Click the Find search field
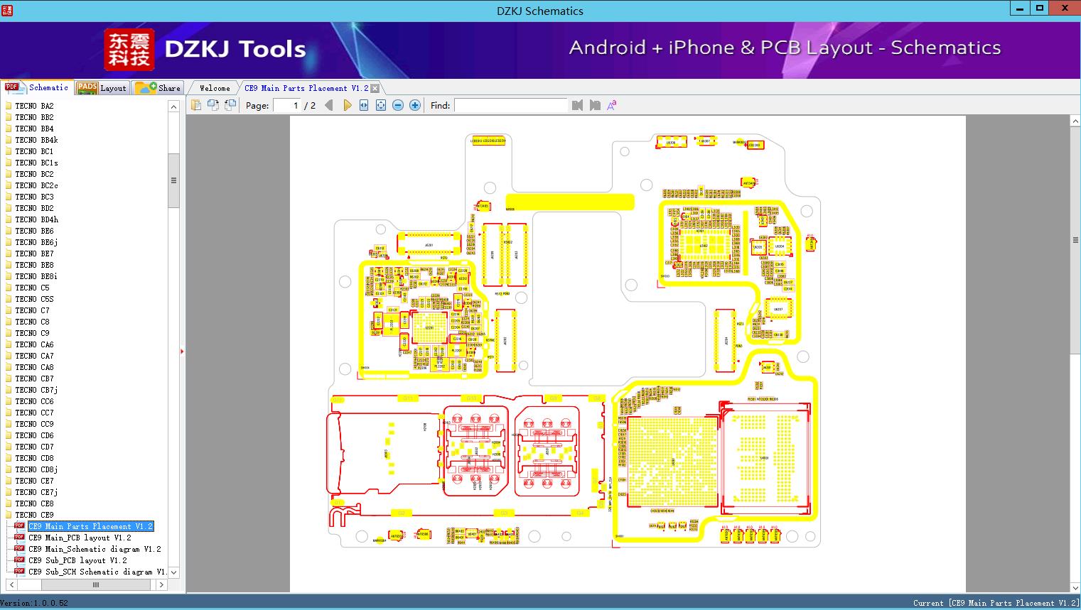This screenshot has height=610, width=1081. [x=510, y=105]
